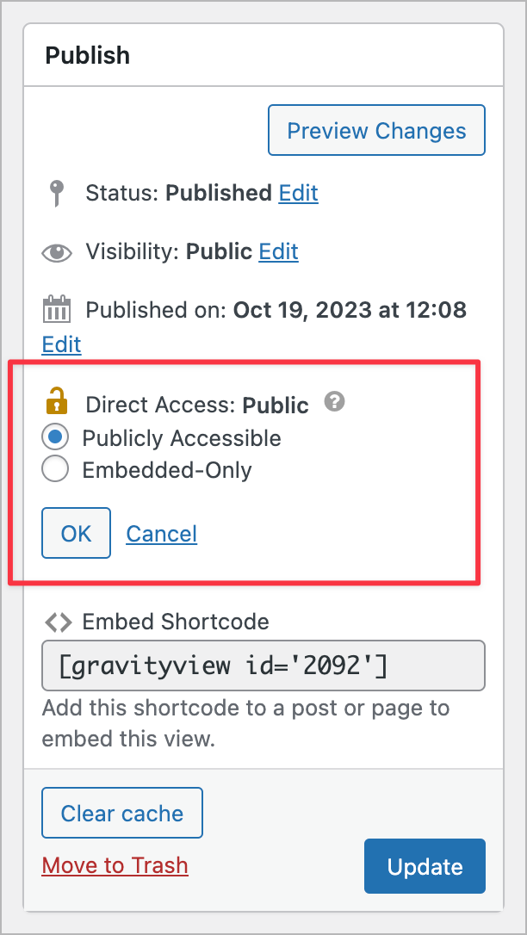Click the Visibility eye icon

coord(57,253)
